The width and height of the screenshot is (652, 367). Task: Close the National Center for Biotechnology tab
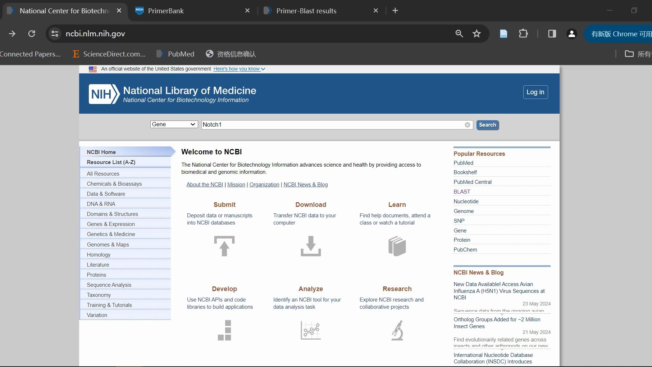[x=119, y=10]
